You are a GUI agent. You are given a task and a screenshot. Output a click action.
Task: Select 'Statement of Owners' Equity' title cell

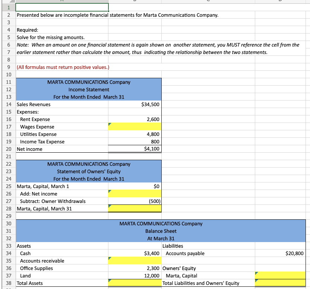tap(89, 171)
